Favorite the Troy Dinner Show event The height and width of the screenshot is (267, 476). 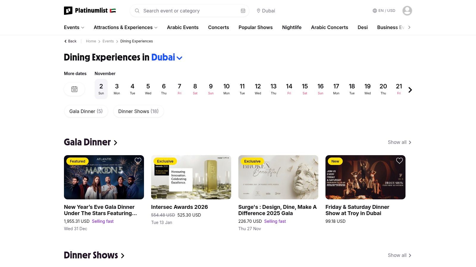click(399, 161)
